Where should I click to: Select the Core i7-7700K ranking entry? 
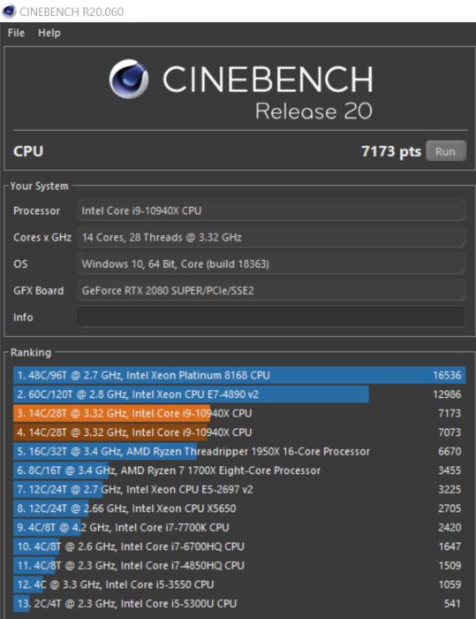click(x=239, y=527)
